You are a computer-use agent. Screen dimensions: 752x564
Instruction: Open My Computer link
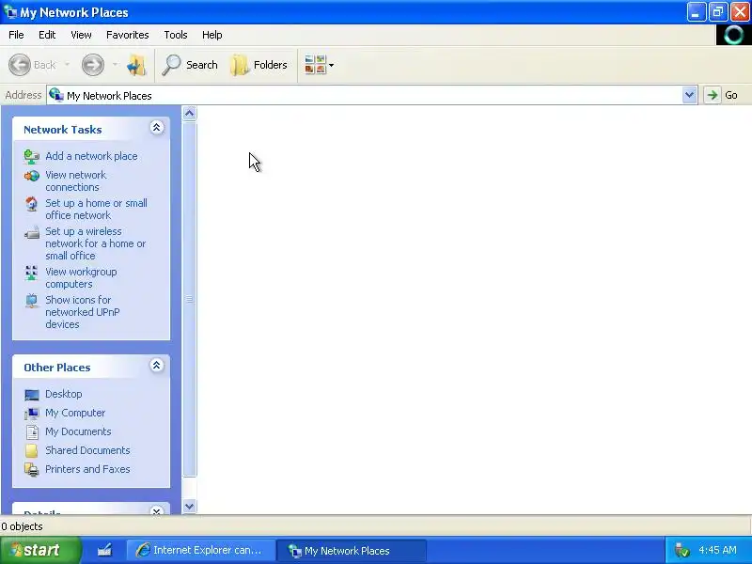click(x=75, y=413)
